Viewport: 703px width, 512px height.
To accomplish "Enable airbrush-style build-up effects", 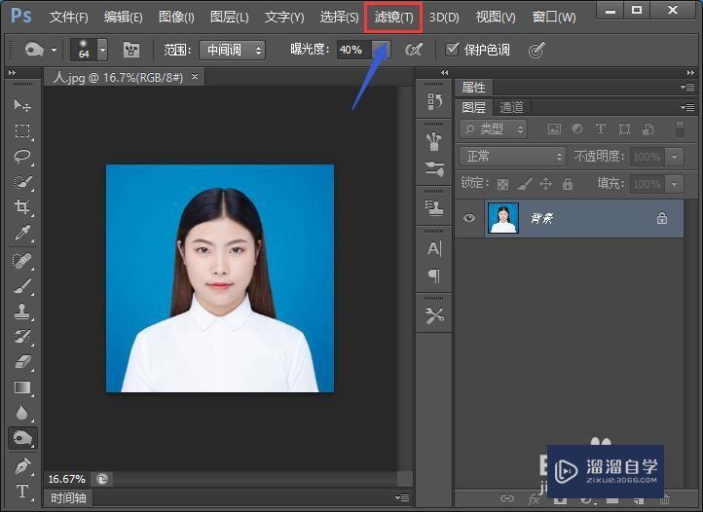I will [x=414, y=50].
